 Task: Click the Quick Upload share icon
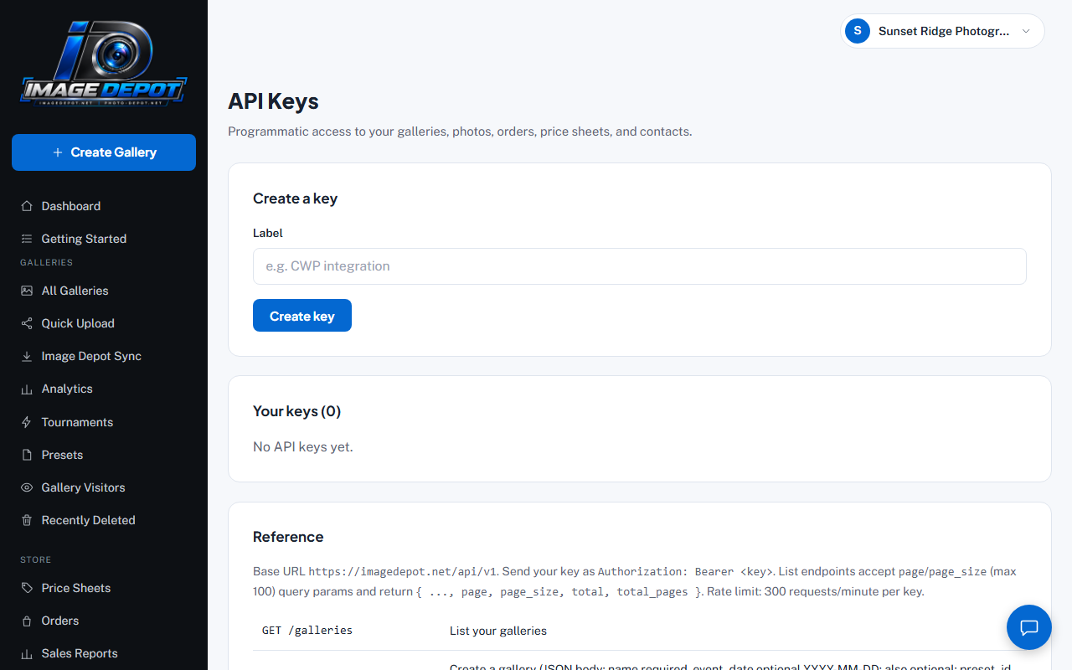coord(27,323)
